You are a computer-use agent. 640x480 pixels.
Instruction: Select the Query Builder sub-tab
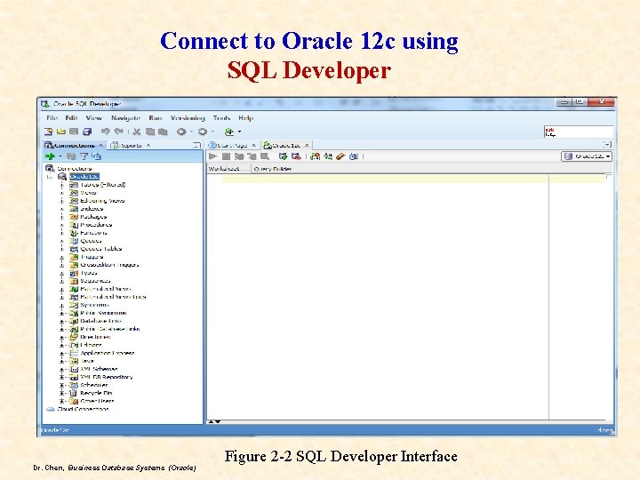[x=273, y=169]
